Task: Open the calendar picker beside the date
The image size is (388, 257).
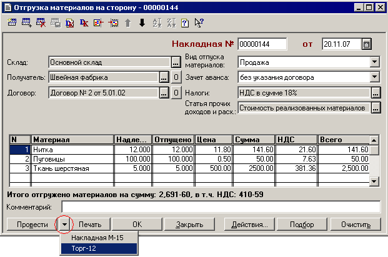Action: (366, 44)
